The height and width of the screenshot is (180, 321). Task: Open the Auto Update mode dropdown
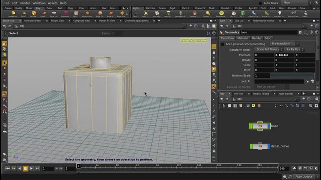[x=306, y=176]
